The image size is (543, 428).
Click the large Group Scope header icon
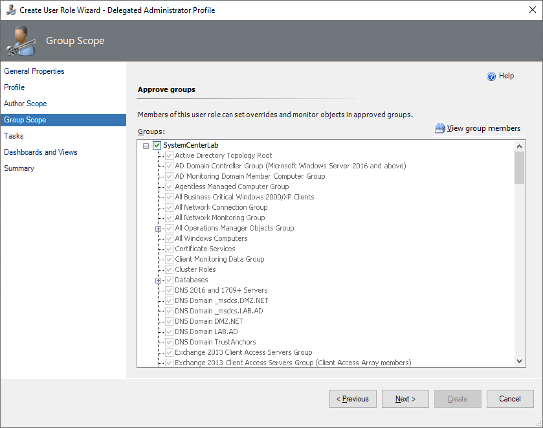(x=21, y=41)
